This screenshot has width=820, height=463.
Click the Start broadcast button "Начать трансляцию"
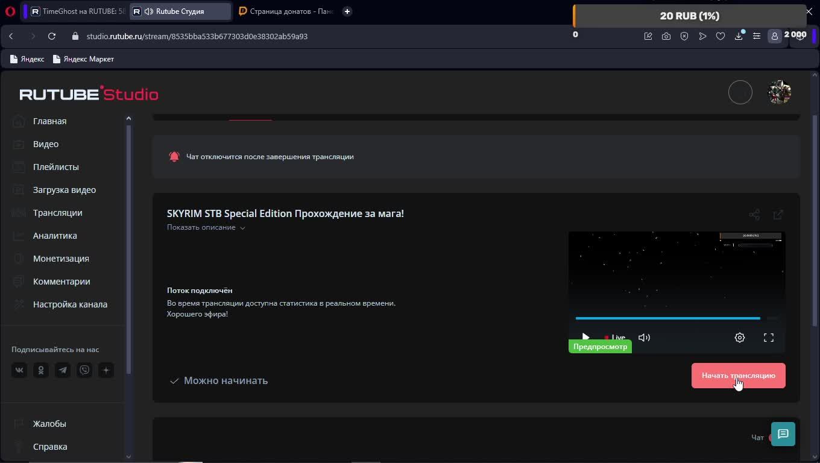[738, 376]
